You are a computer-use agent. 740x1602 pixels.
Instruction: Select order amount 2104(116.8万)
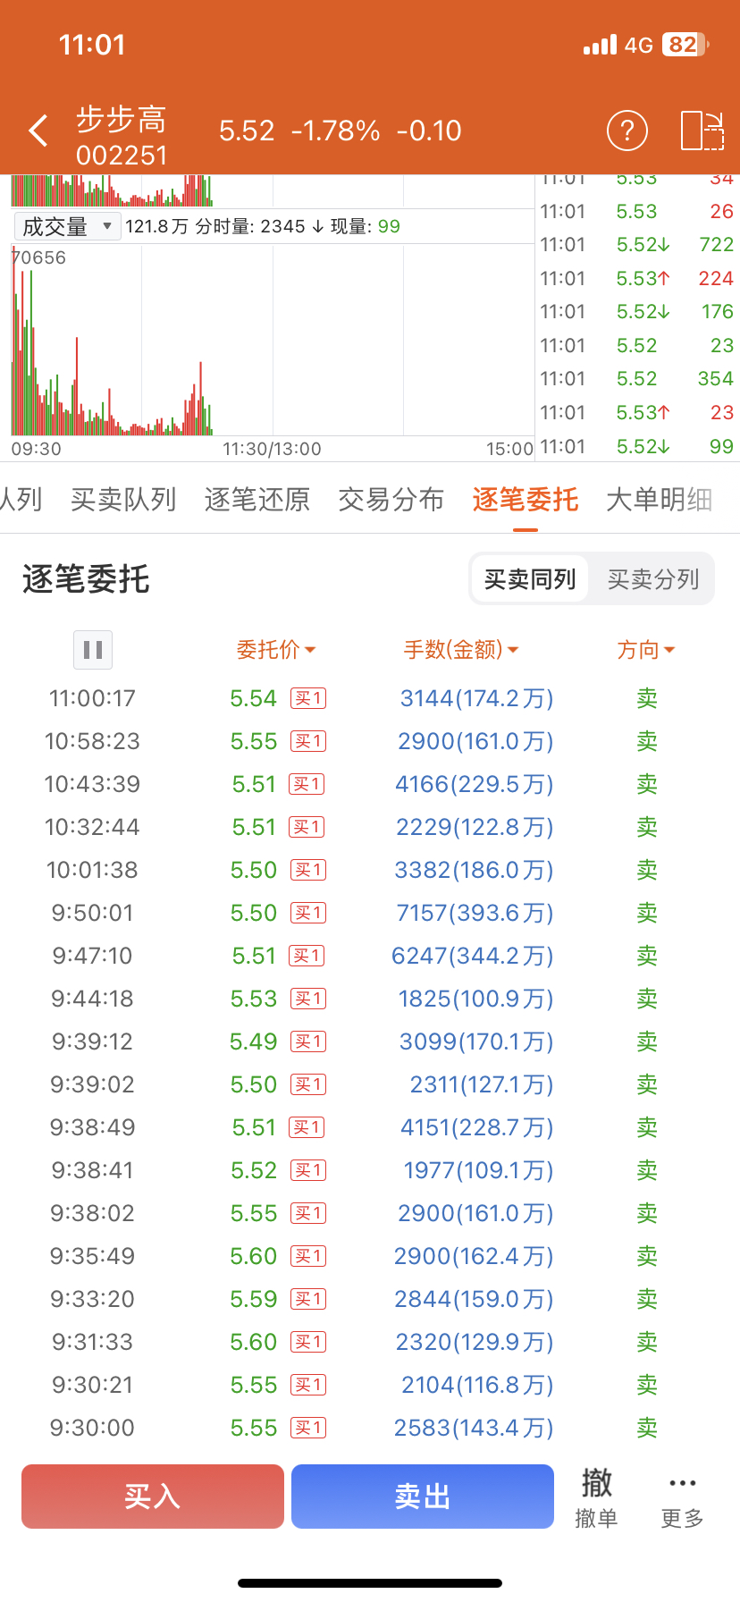click(477, 1385)
